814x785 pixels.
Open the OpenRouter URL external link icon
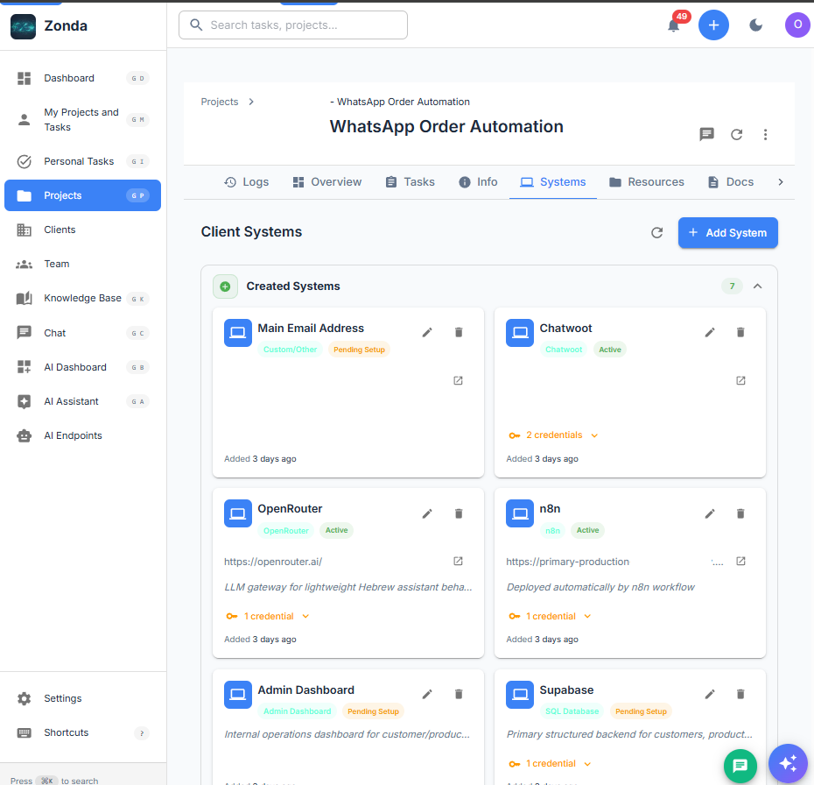pos(458,561)
